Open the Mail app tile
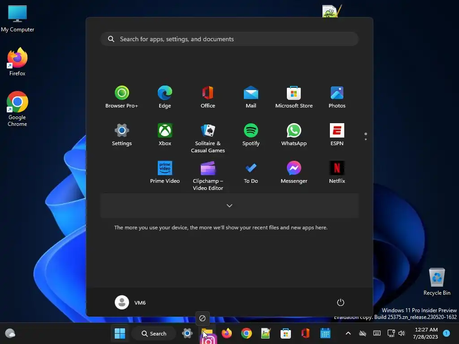Screen dimensions: 459x344 (x=251, y=97)
